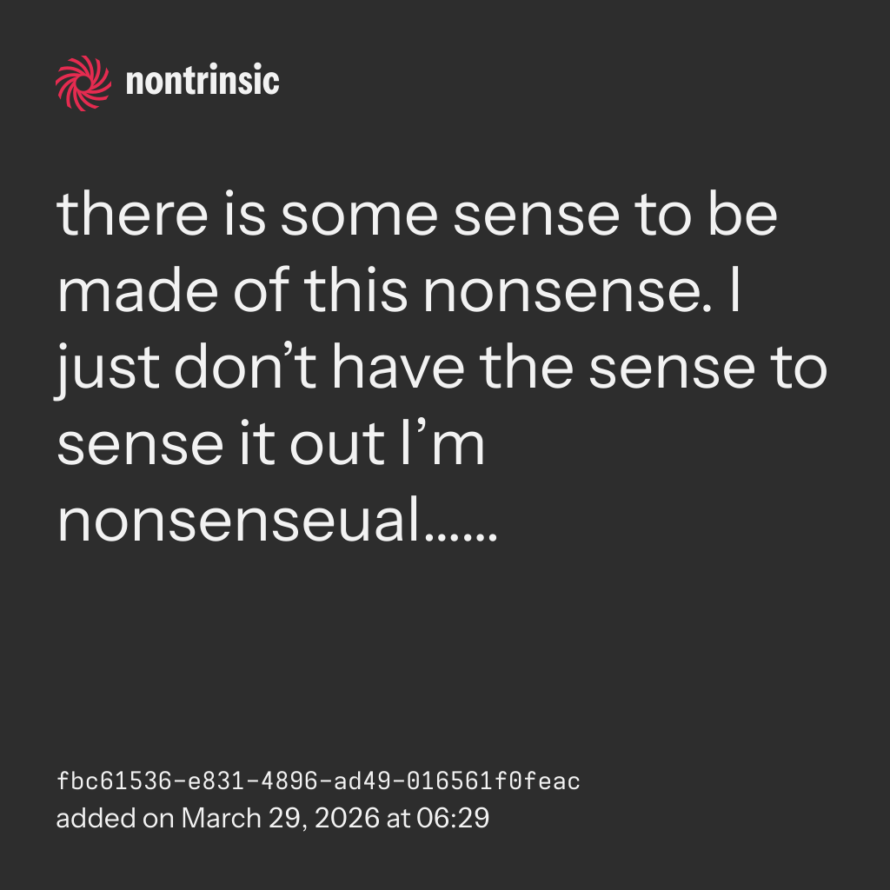Click the line "sense it out I'm"
Image resolution: width=890 pixels, height=890 pixels.
271,444
